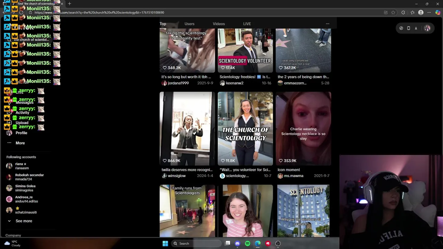Open a new browser tab

point(70,3)
